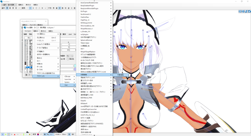Expand System plugin submenu
This screenshot has height=136, width=251.
(68, 82)
